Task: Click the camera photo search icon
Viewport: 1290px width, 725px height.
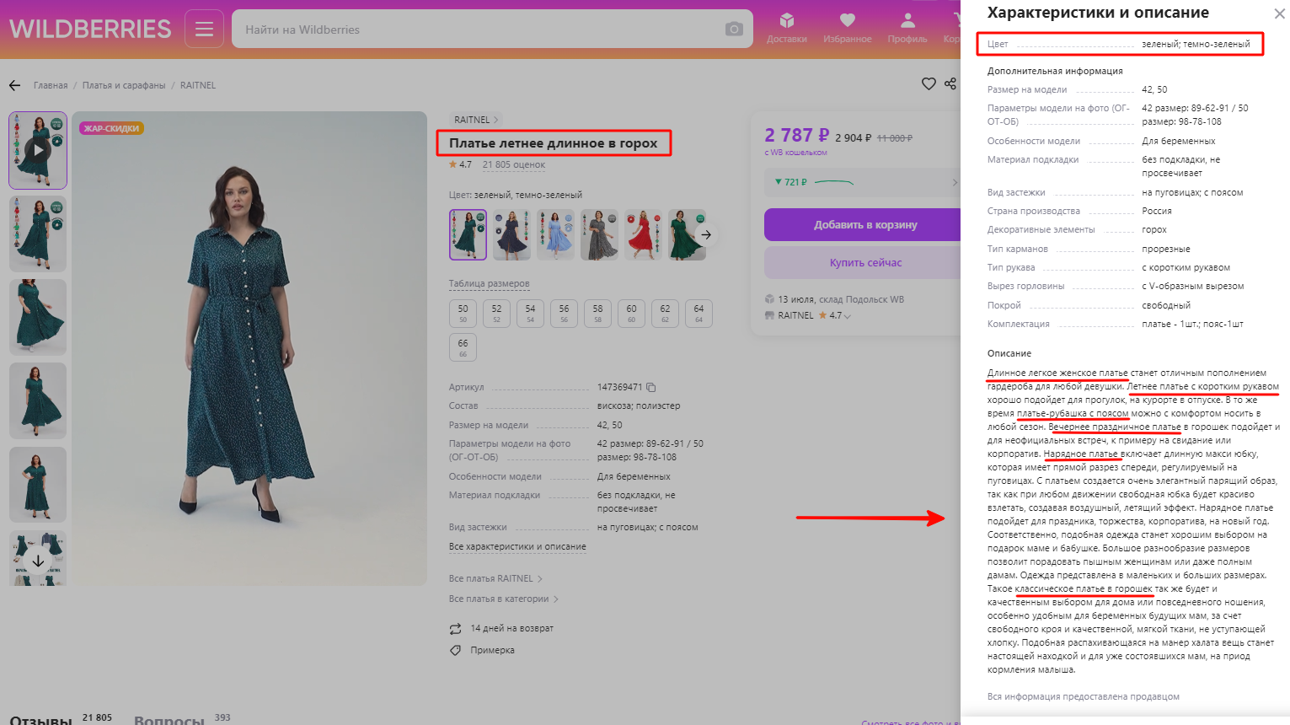Action: tap(734, 30)
